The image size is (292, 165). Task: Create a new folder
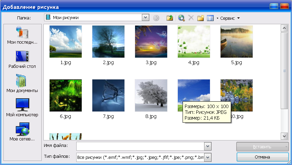[x=201, y=18]
